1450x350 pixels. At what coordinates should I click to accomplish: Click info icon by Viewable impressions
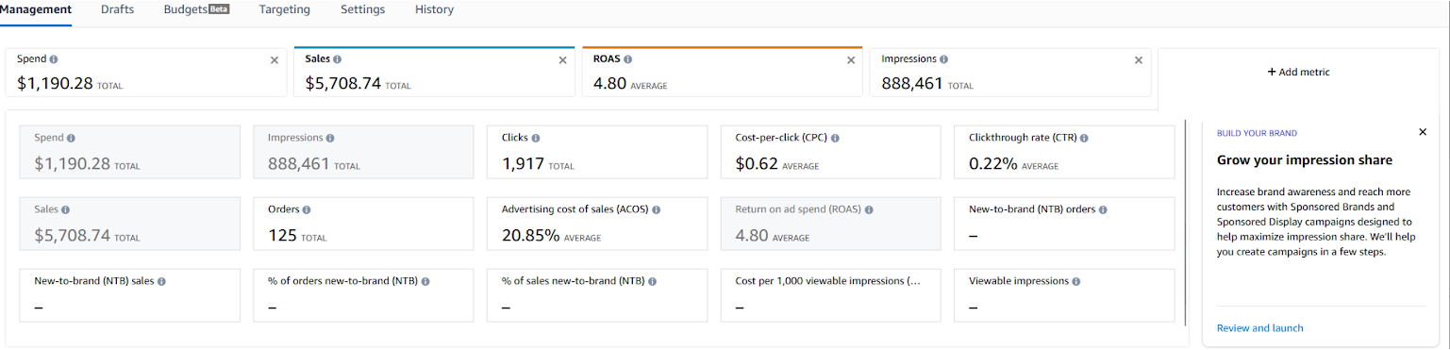coord(1076,281)
